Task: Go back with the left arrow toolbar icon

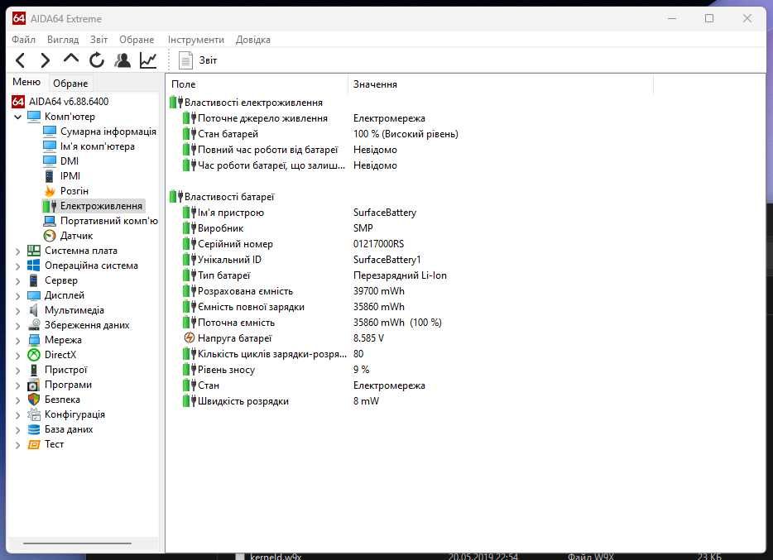Action: point(20,60)
